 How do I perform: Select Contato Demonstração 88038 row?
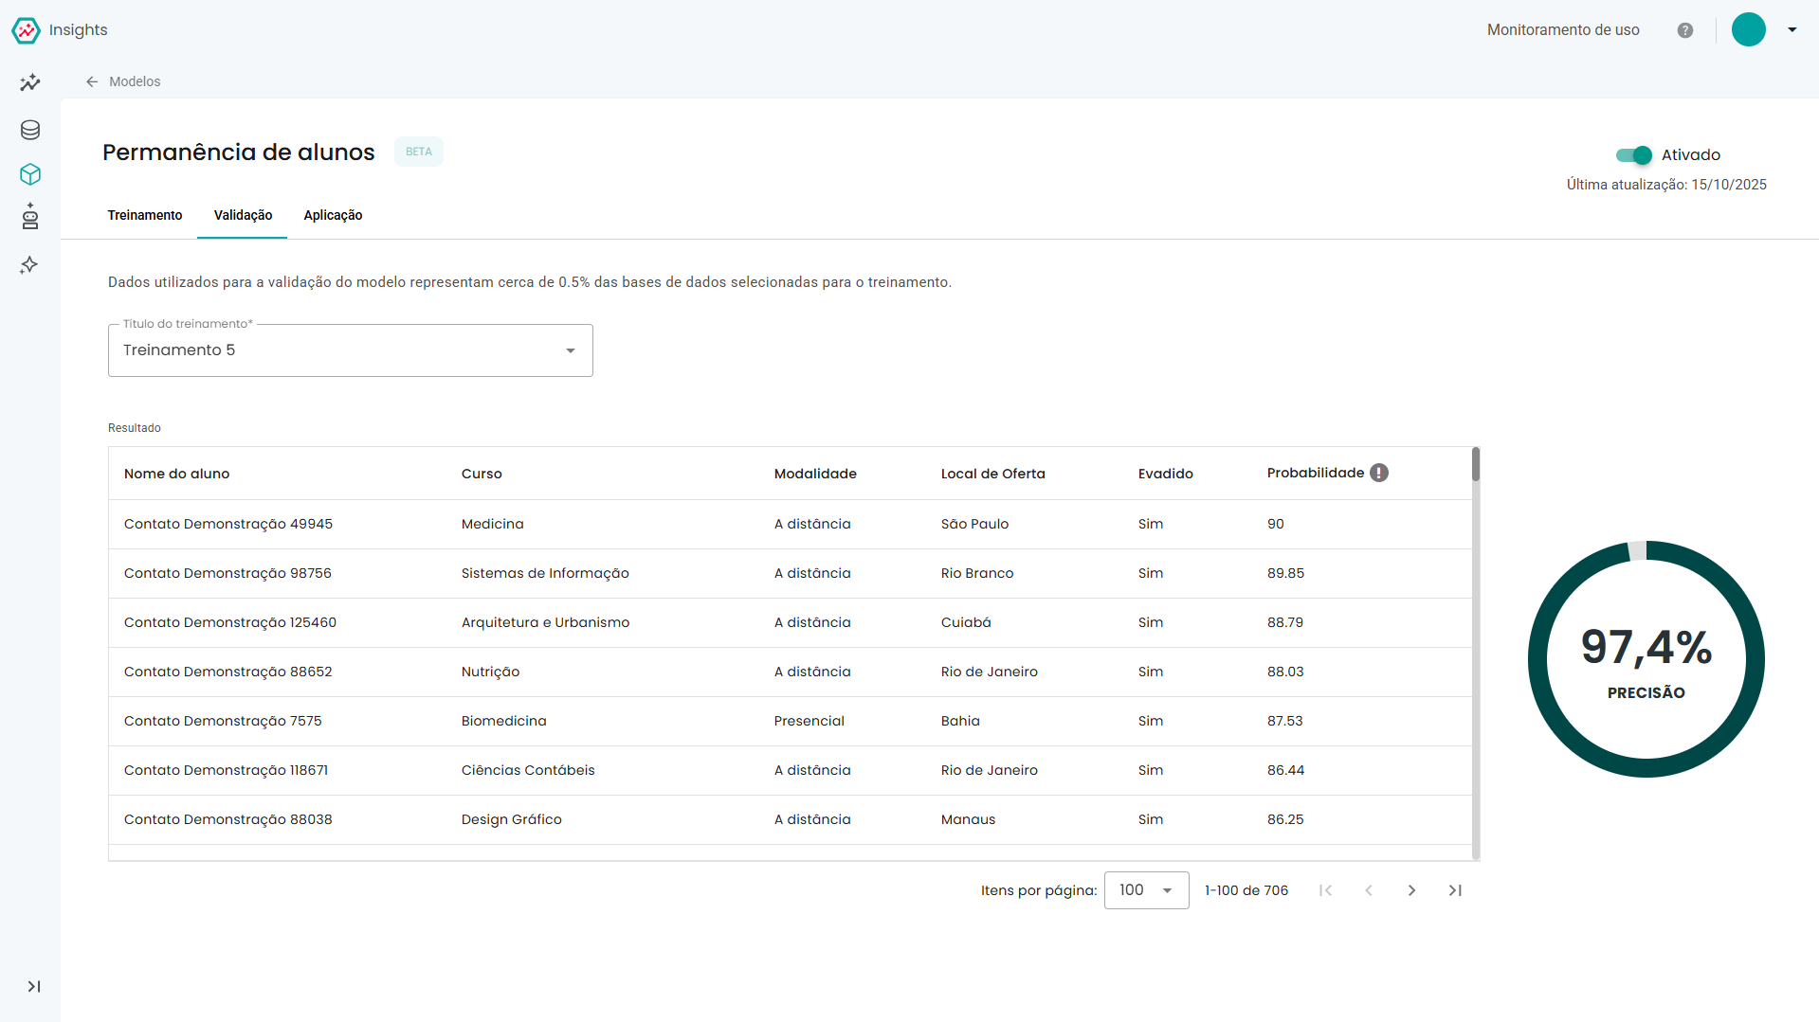[791, 819]
